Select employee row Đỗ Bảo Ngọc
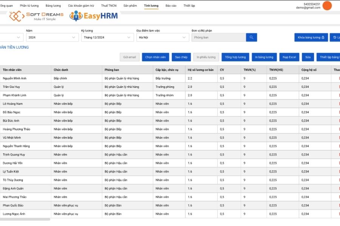This screenshot has height=226, width=340. click(x=170, y=112)
